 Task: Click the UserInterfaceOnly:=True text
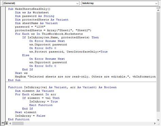coord(87,52)
